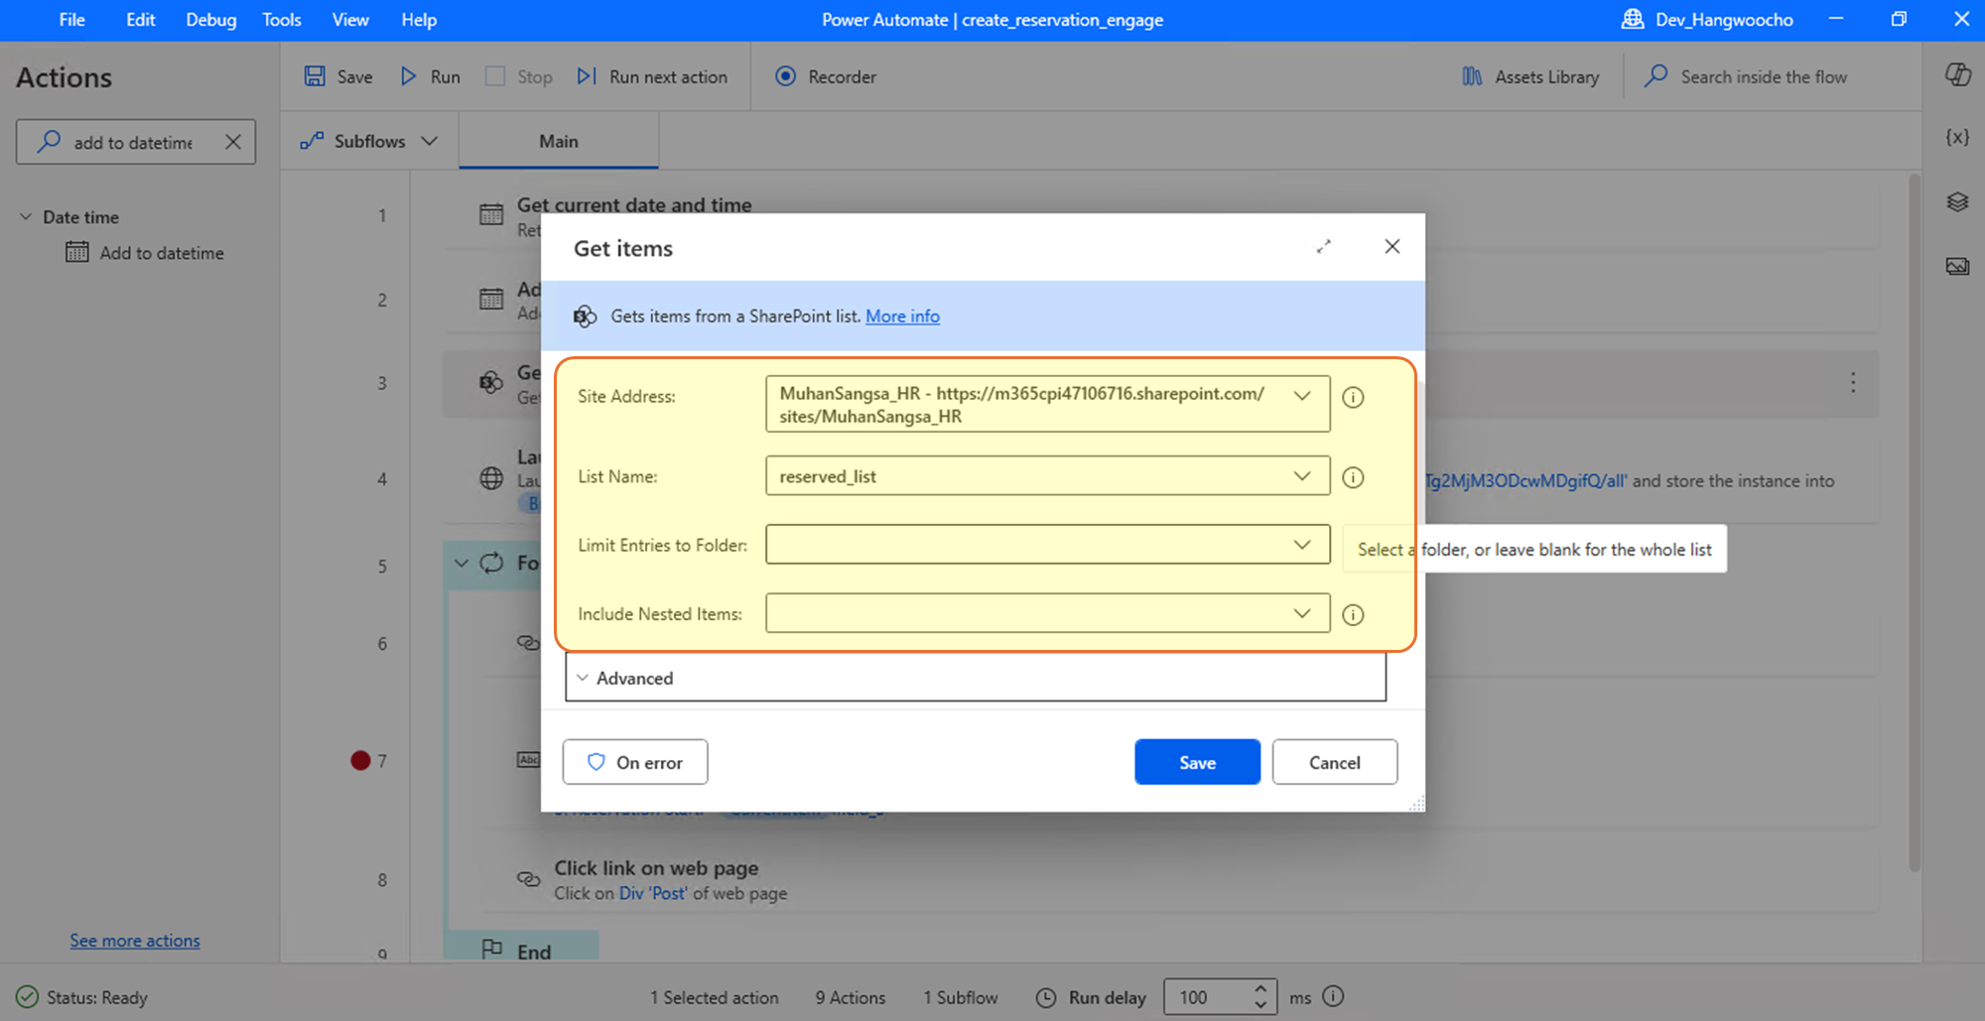Open the Edit menu
The height and width of the screenshot is (1021, 1985).
pyautogui.click(x=140, y=20)
